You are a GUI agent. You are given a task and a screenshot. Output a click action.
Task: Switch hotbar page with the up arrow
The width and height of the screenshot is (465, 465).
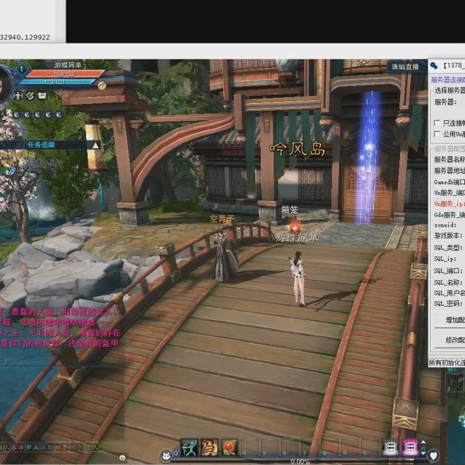[x=424, y=442]
